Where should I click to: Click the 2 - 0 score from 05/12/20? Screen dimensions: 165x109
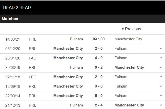pos(98,49)
